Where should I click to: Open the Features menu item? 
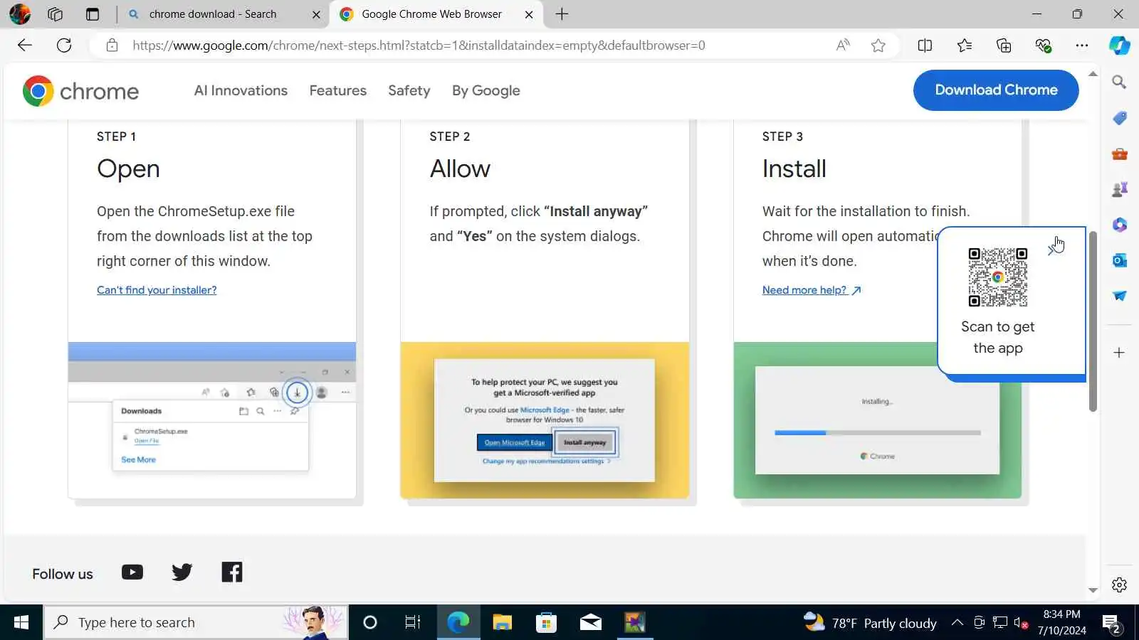[338, 90]
